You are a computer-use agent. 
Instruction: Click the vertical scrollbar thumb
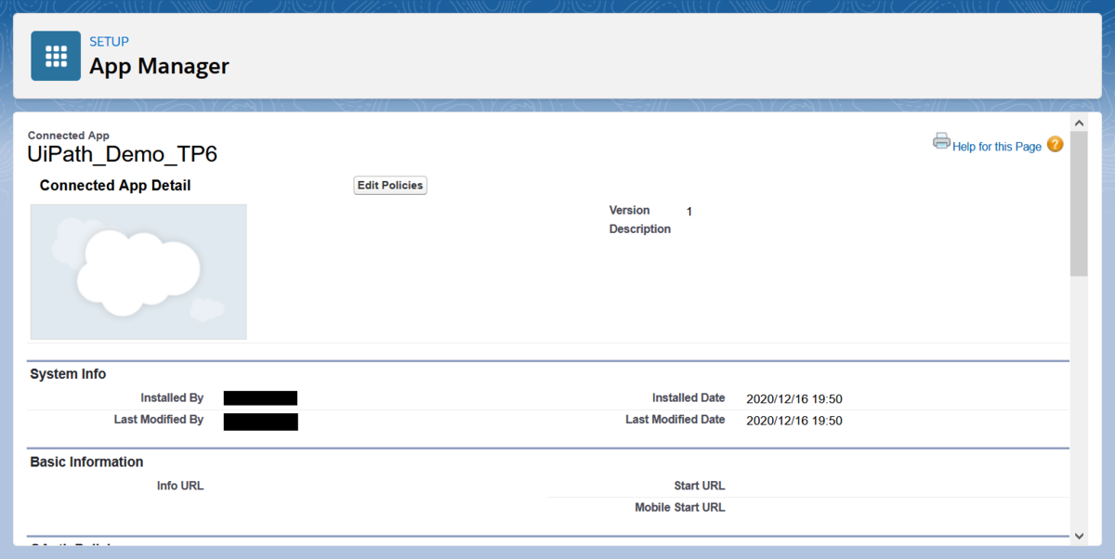tap(1079, 204)
